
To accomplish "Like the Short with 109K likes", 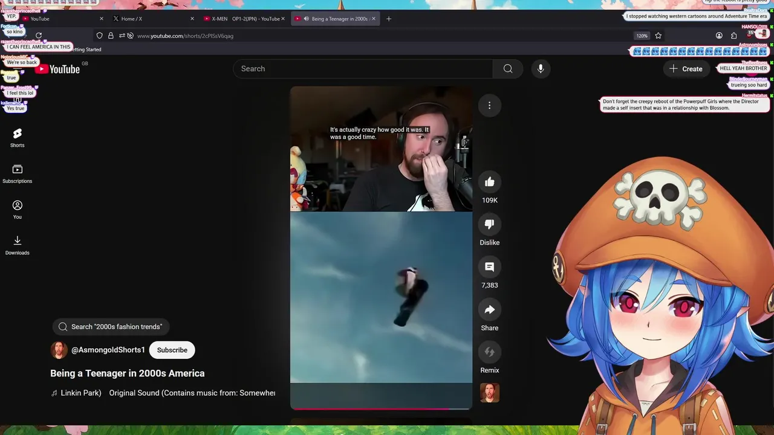I will click(x=489, y=182).
